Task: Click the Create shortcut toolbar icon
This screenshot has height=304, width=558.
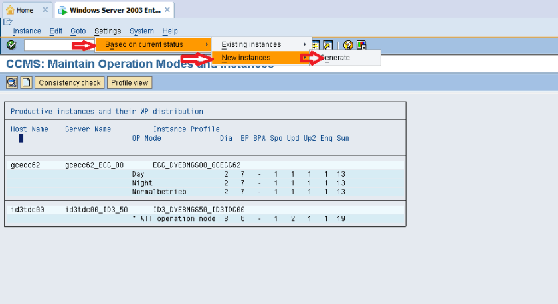Action: [x=327, y=45]
